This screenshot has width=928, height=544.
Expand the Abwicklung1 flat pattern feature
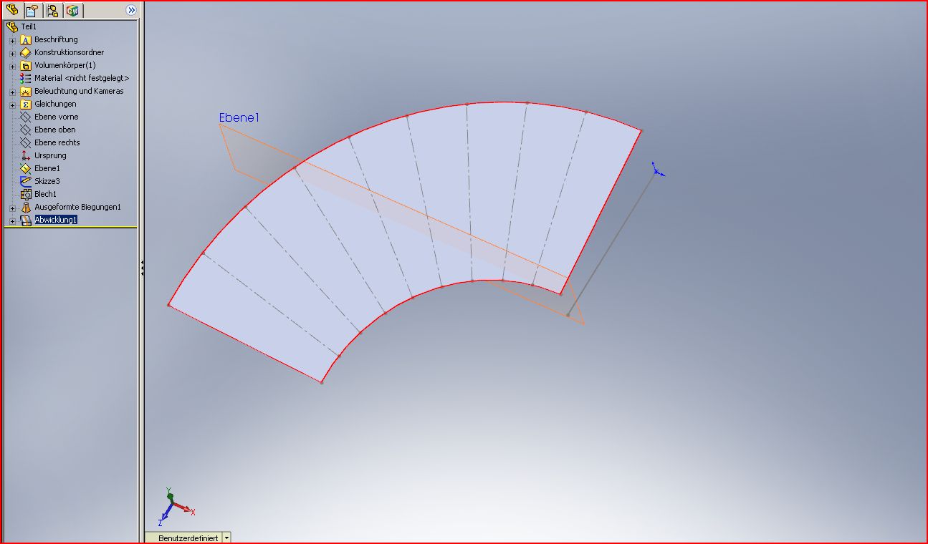pos(12,220)
